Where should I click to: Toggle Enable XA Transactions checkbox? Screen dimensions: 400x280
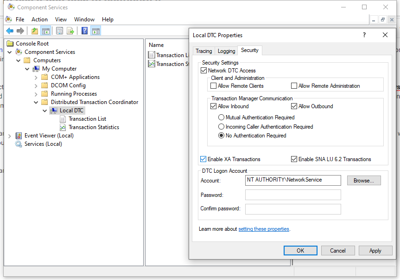point(203,159)
